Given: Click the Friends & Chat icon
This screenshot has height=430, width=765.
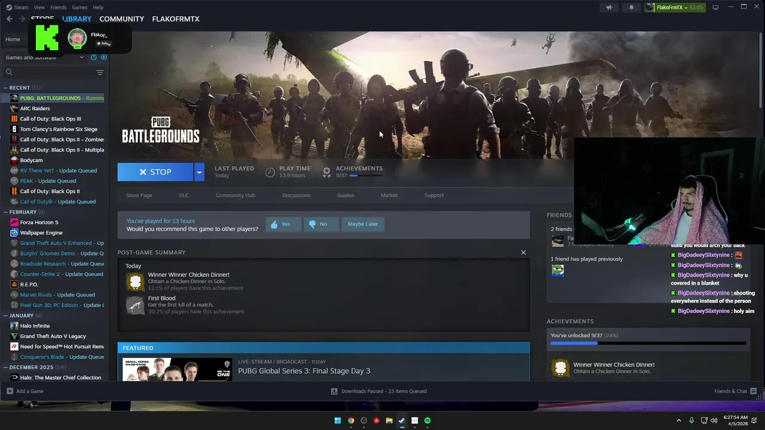Looking at the screenshot, I should (754, 391).
